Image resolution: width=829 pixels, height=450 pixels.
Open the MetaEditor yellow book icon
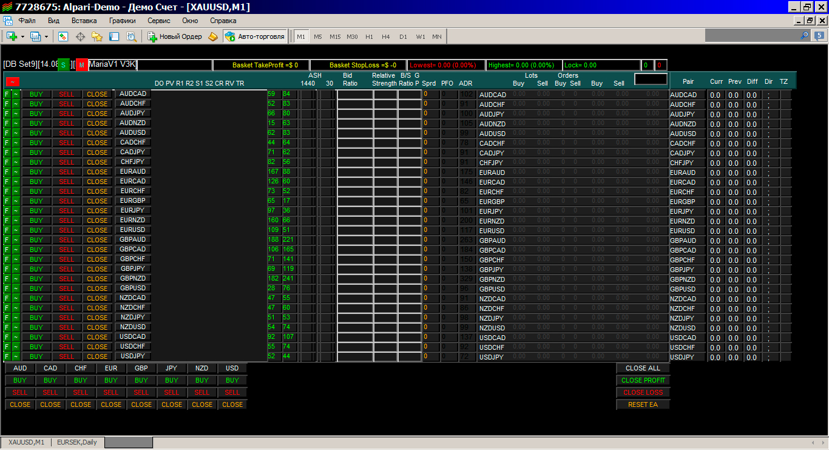pyautogui.click(x=212, y=36)
